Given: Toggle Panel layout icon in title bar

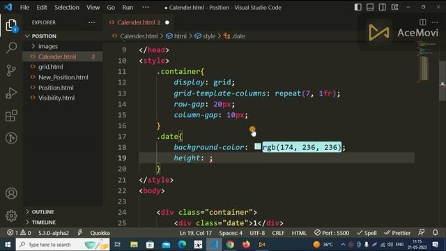Looking at the screenshot, I should coord(370,8).
